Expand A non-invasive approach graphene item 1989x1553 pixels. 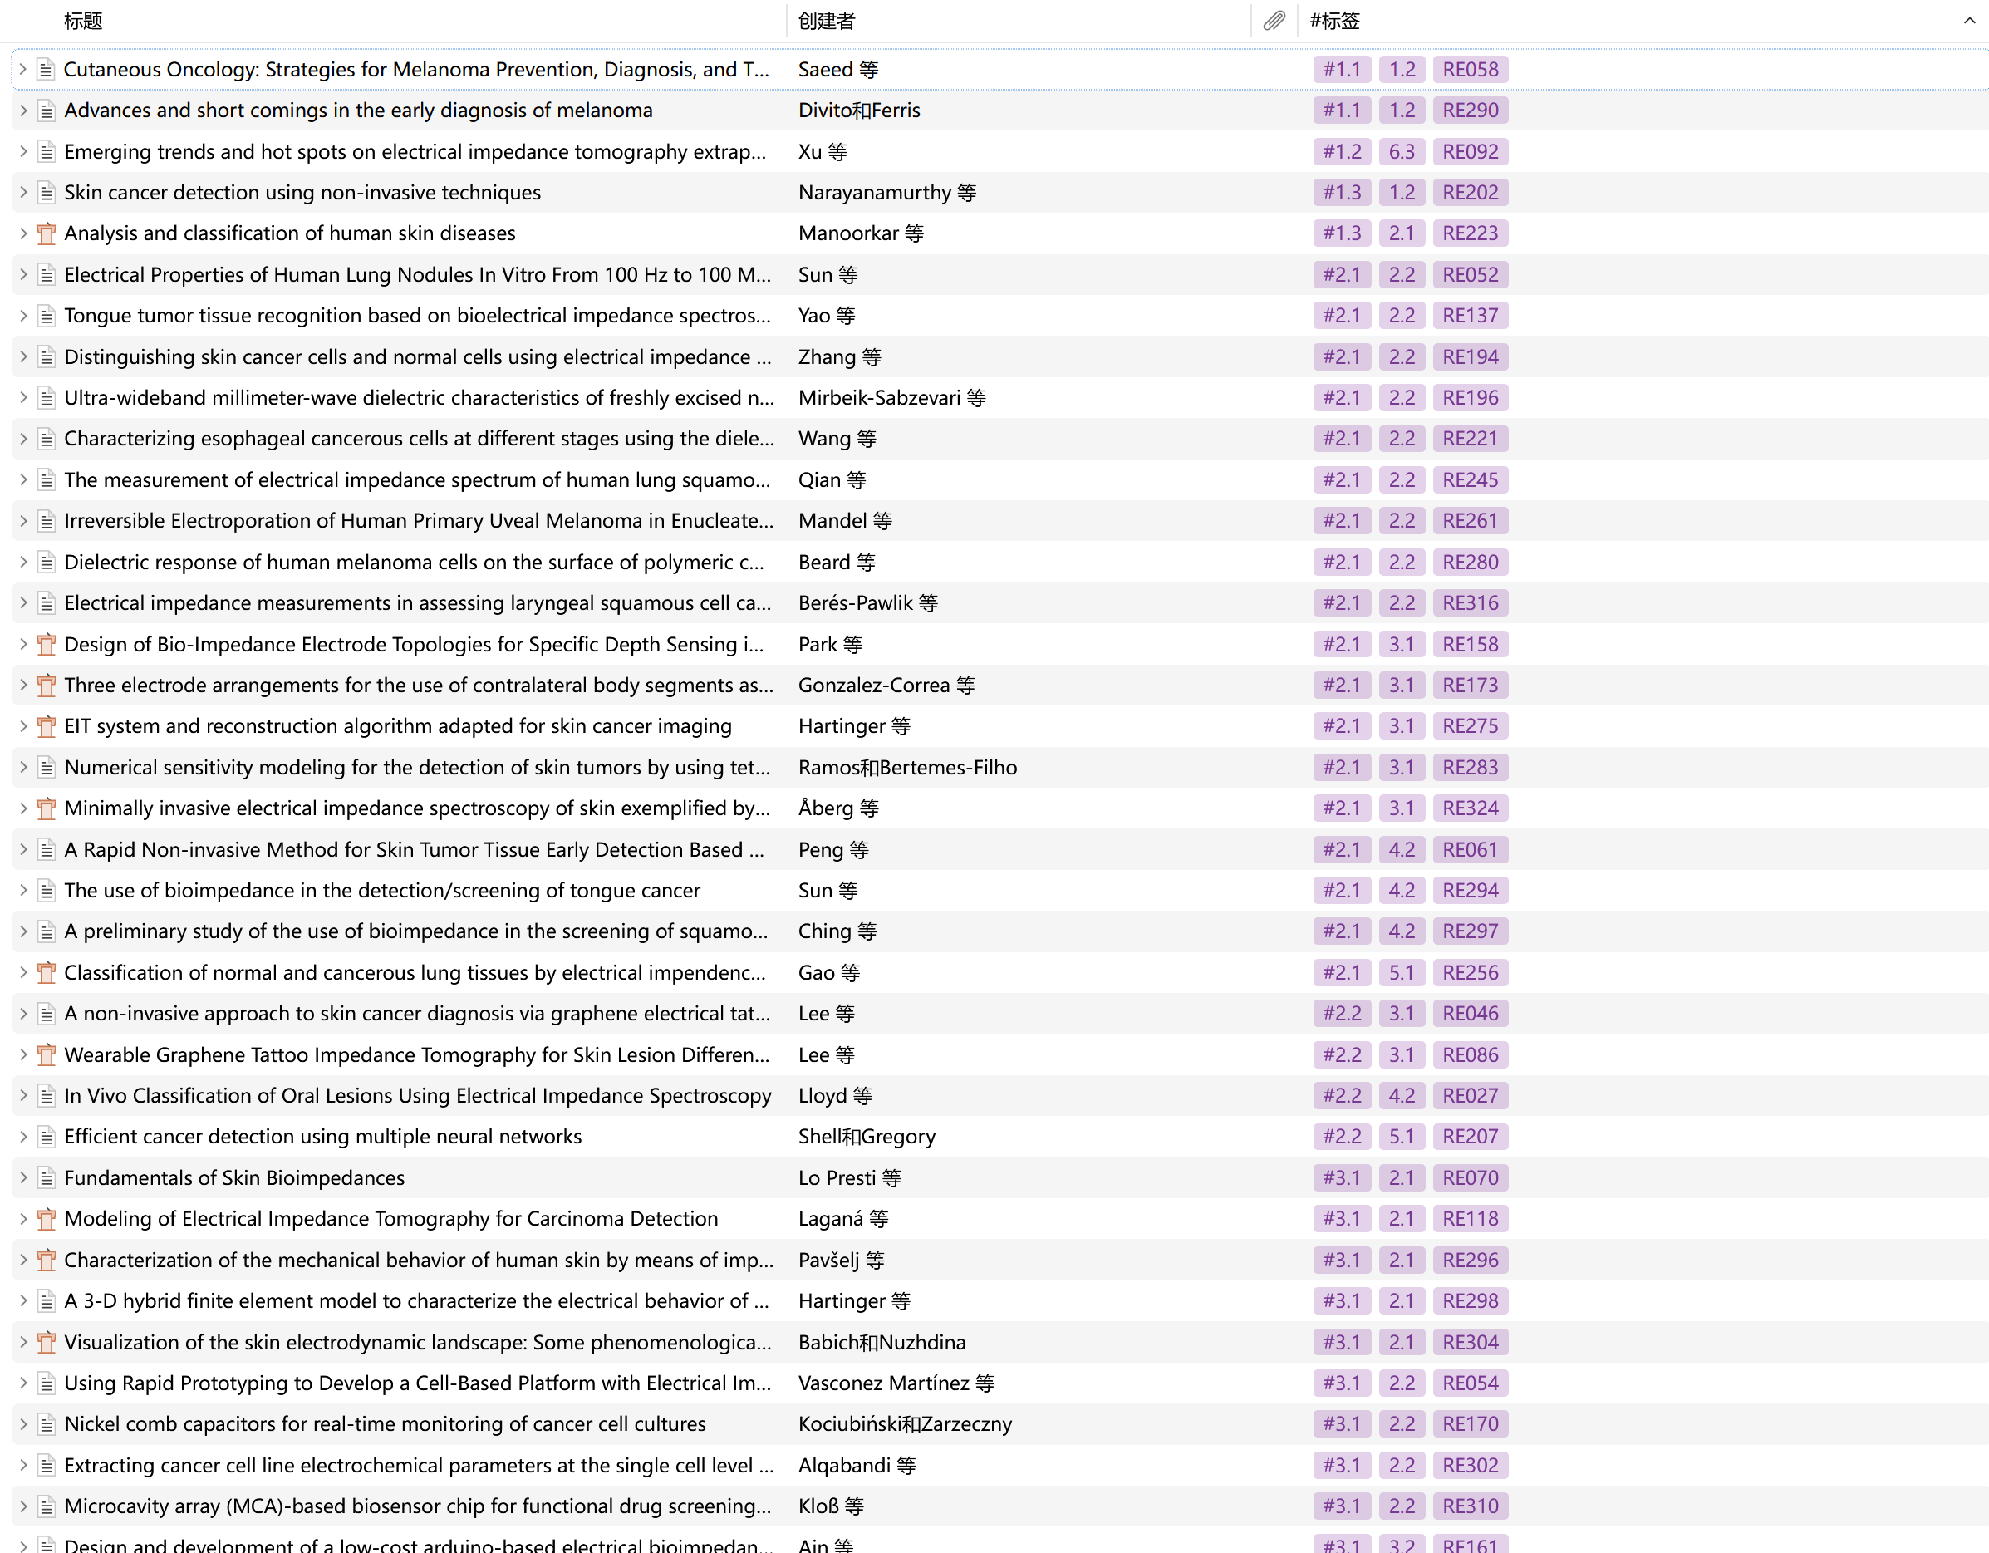point(22,1013)
